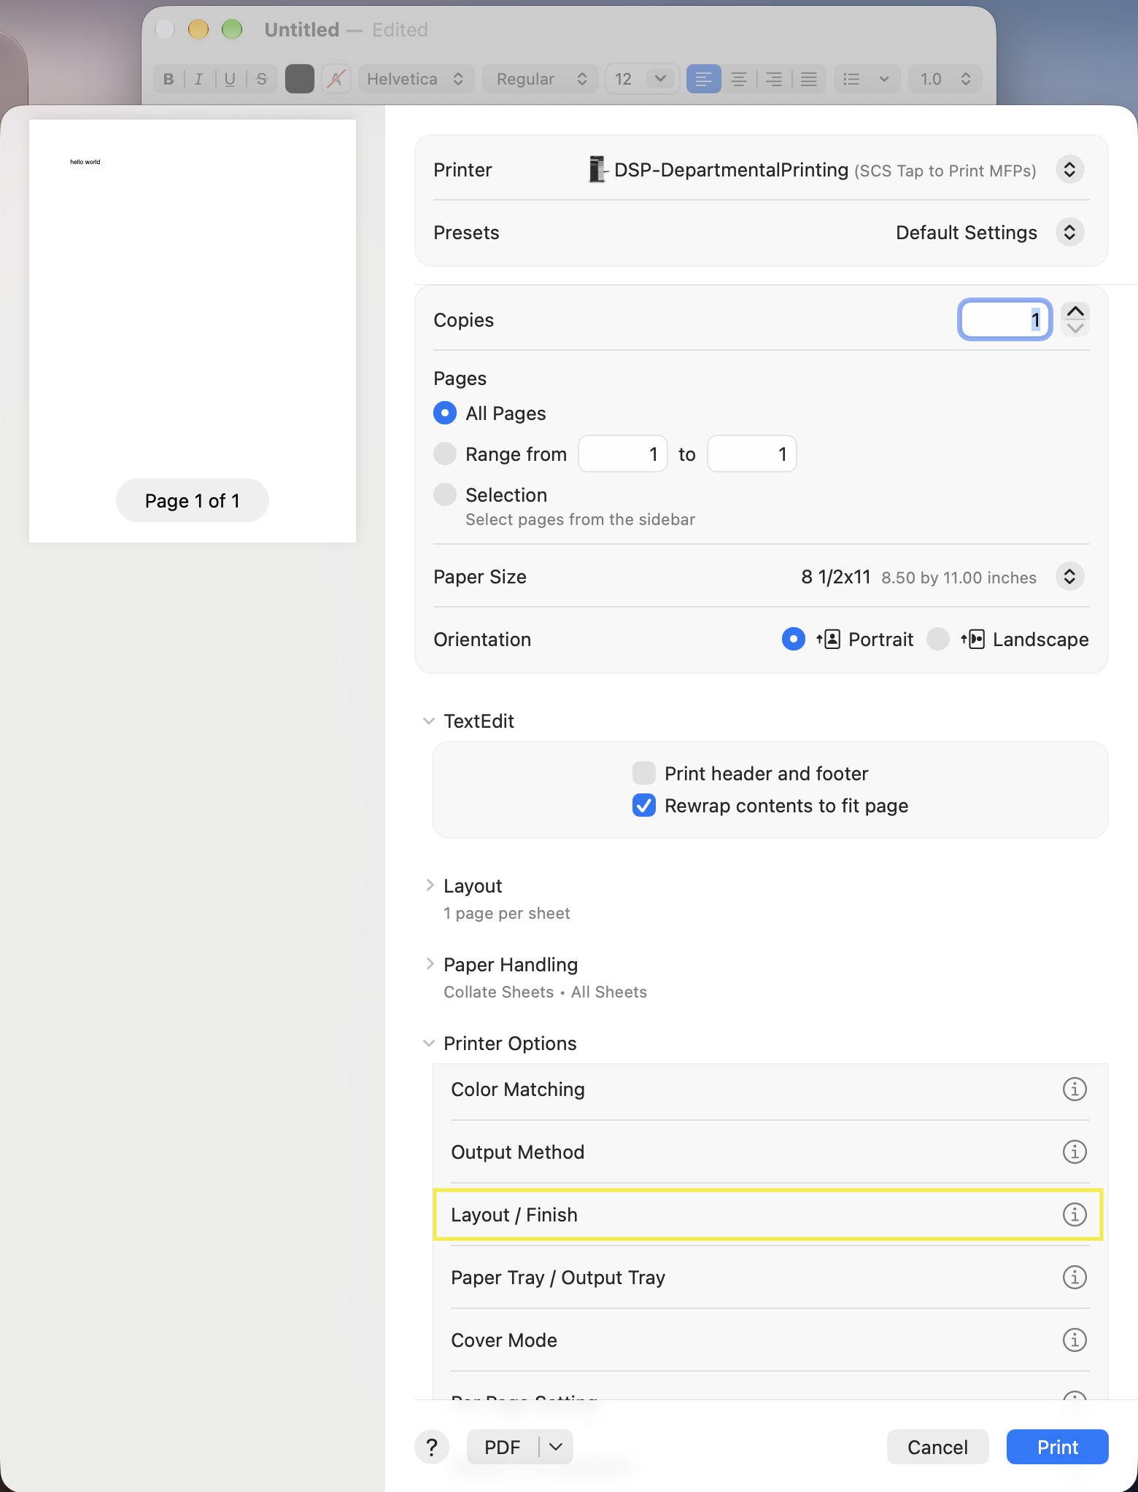This screenshot has height=1492, width=1138.
Task: Uncheck Rewrap contents to fit page
Action: (643, 805)
